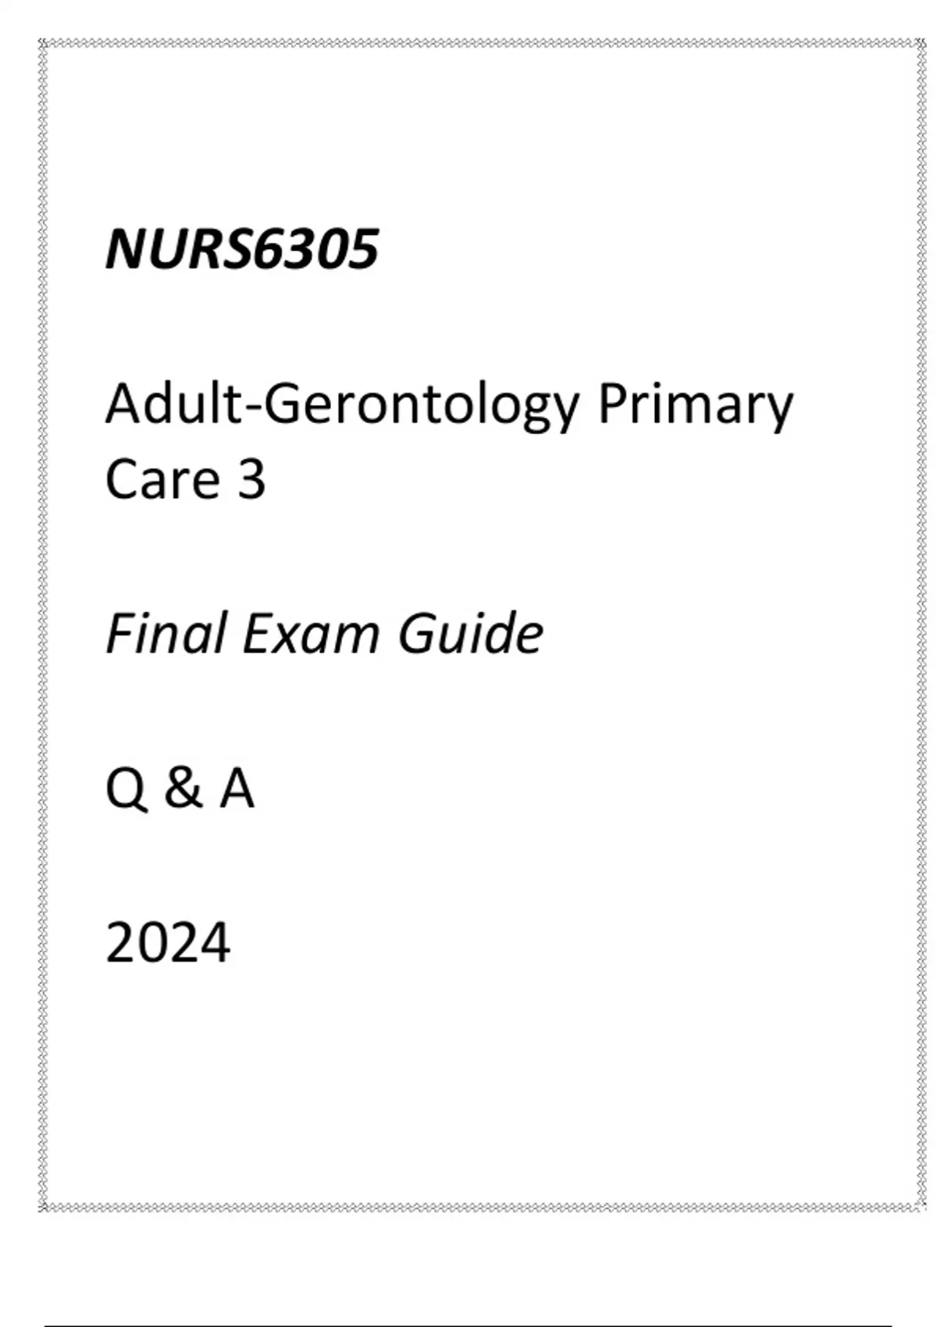Click the letter "Q" in Q & A

[125, 789]
